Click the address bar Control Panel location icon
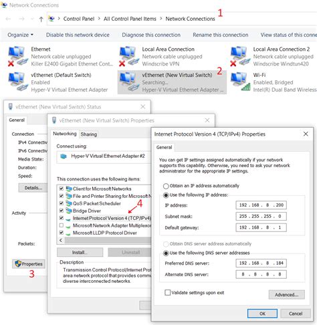Image resolution: width=317 pixels, height=325 pixels. 51,19
